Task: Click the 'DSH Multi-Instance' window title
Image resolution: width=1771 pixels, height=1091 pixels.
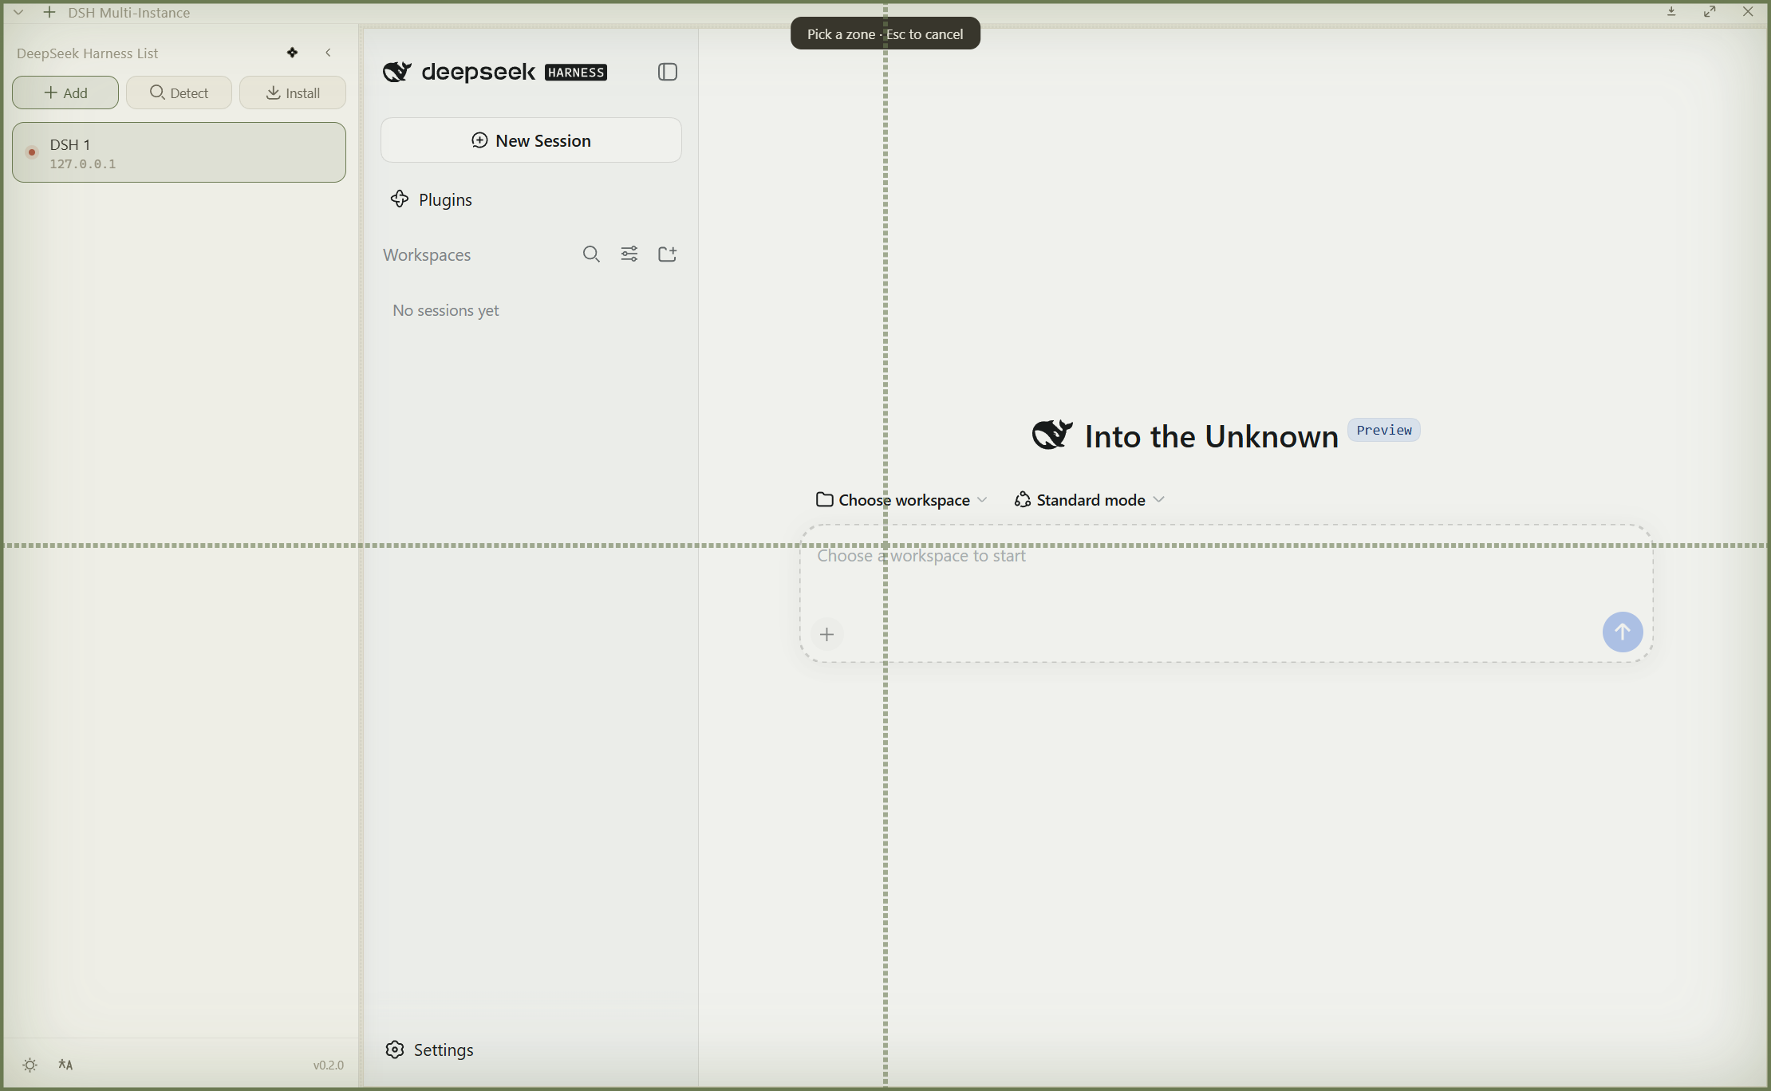Action: [129, 13]
